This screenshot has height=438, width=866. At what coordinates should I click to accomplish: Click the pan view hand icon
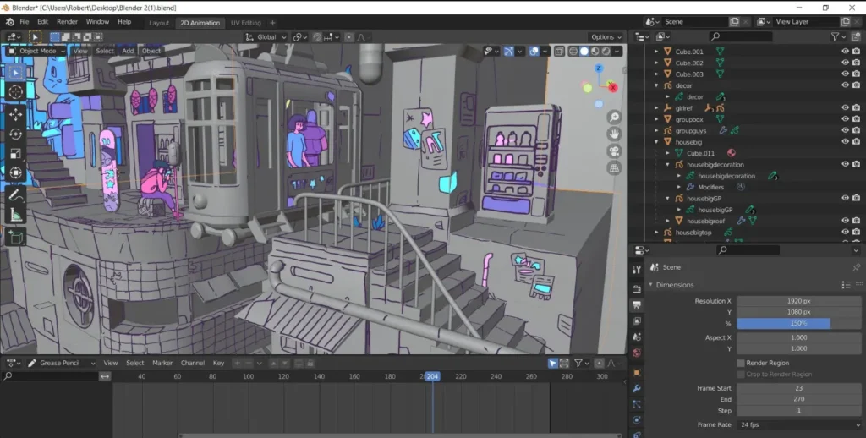click(614, 134)
